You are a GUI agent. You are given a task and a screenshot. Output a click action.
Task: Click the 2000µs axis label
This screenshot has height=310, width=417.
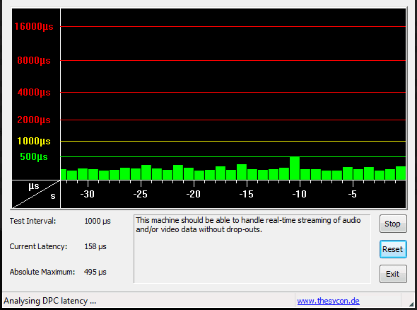(x=34, y=120)
